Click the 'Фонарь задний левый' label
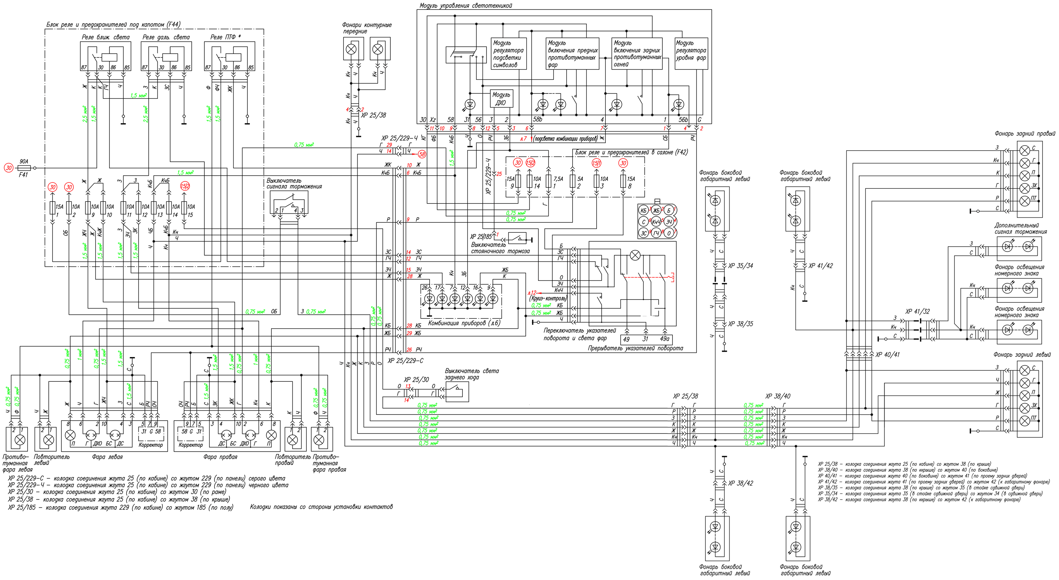The image size is (1059, 580). (x=1022, y=355)
